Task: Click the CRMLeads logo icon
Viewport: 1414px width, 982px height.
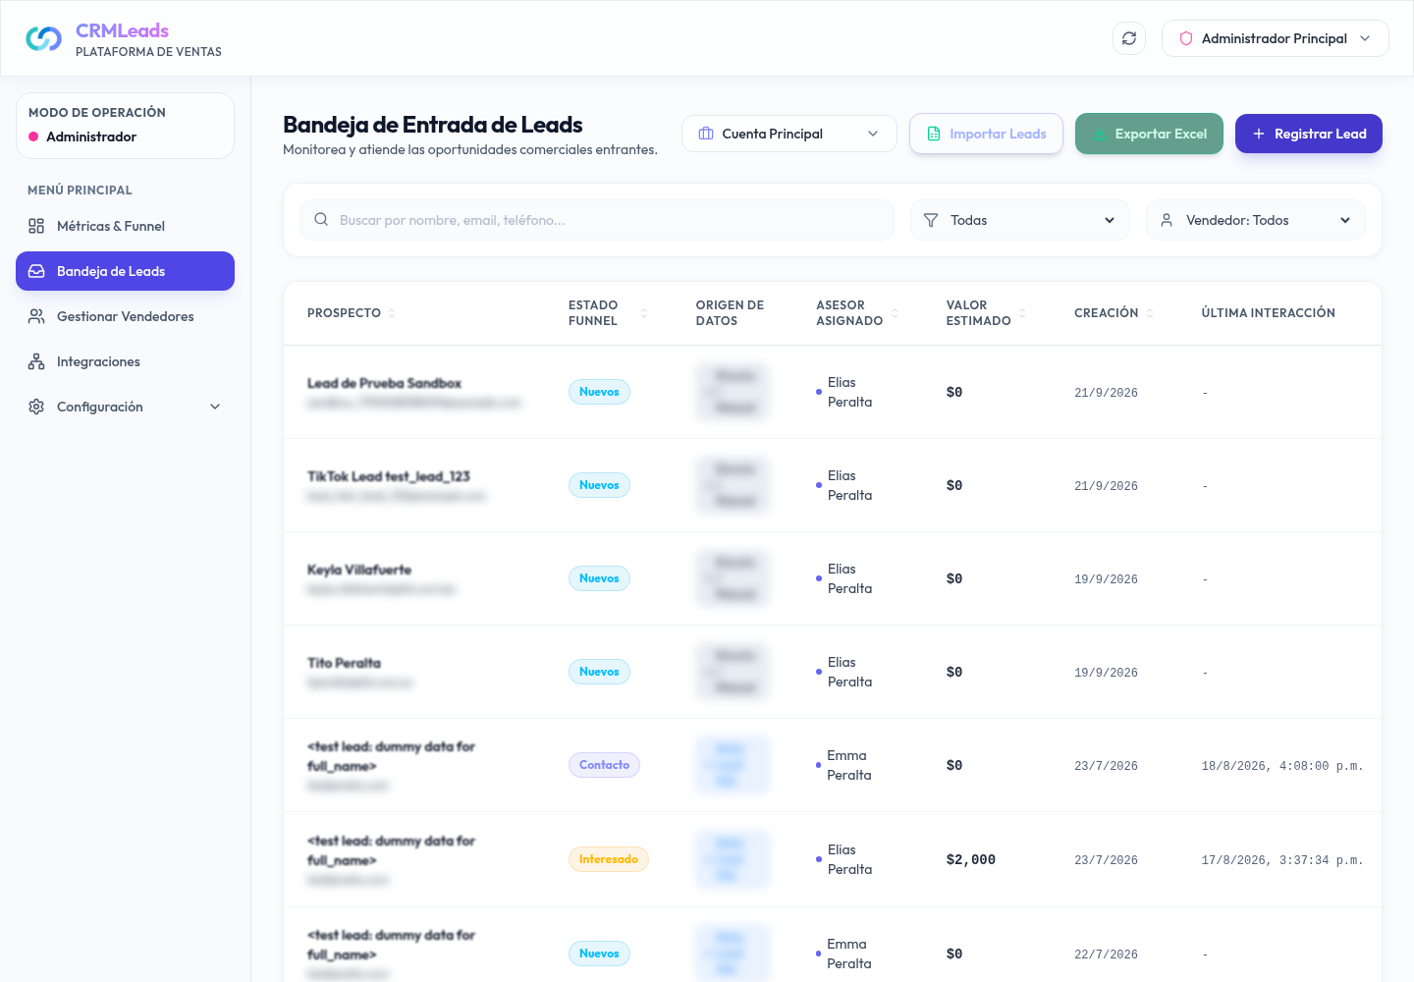Action: (x=44, y=38)
